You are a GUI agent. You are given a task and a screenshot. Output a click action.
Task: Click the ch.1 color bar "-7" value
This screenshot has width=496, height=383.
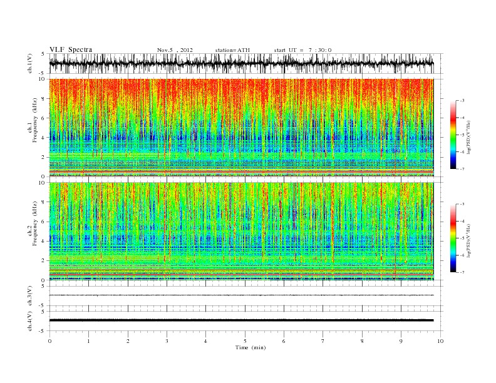pyautogui.click(x=462, y=169)
